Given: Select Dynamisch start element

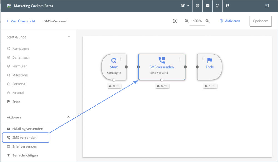Looking at the screenshot, I should point(18,57).
